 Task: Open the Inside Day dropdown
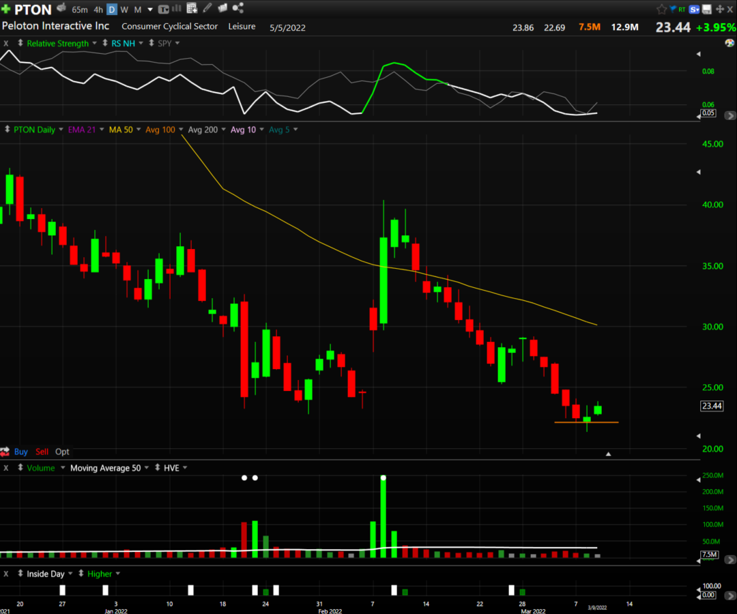[x=70, y=574]
